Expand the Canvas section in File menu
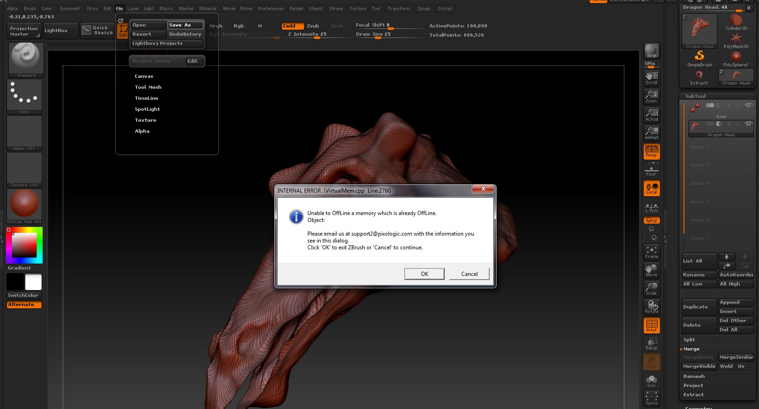The height and width of the screenshot is (409, 759). pos(144,76)
